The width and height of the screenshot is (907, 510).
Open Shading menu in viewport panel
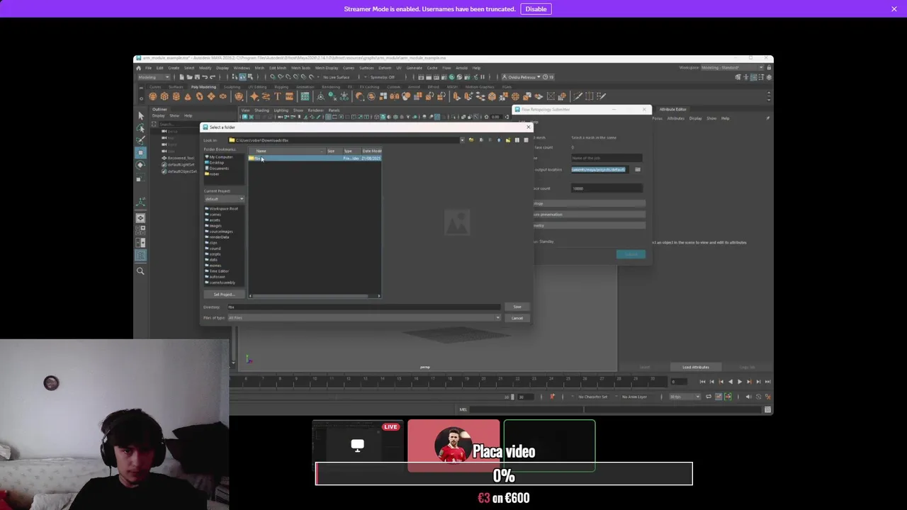261,110
